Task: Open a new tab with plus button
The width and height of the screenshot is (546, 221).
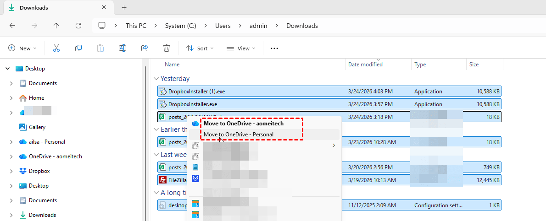Action: click(x=124, y=8)
